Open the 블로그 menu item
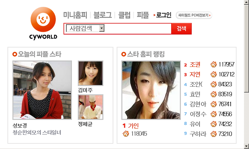The width and height of the screenshot is (249, 149). [103, 15]
